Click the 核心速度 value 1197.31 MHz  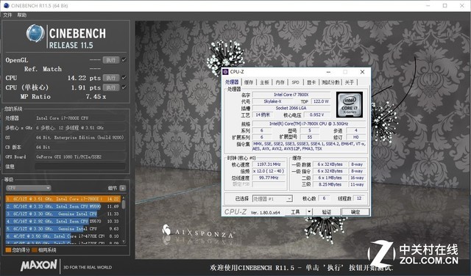pos(269,164)
